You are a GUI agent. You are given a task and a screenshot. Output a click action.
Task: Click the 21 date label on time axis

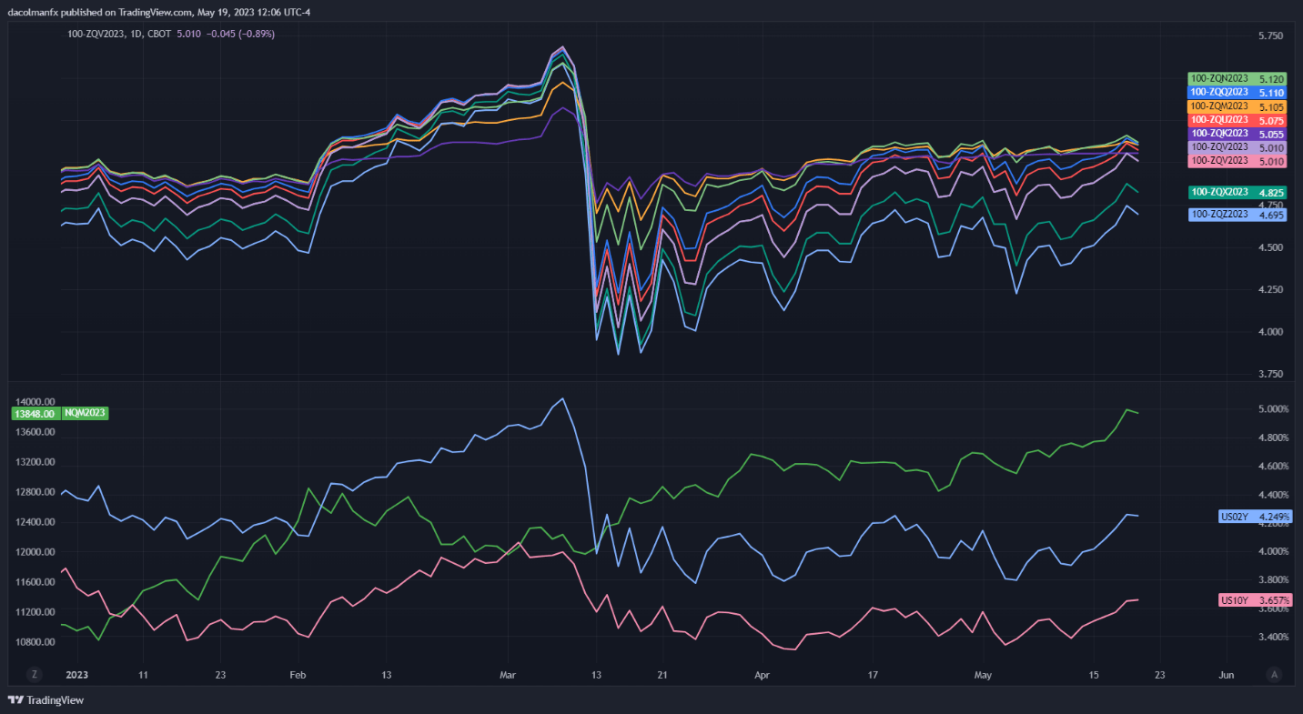pos(662,676)
